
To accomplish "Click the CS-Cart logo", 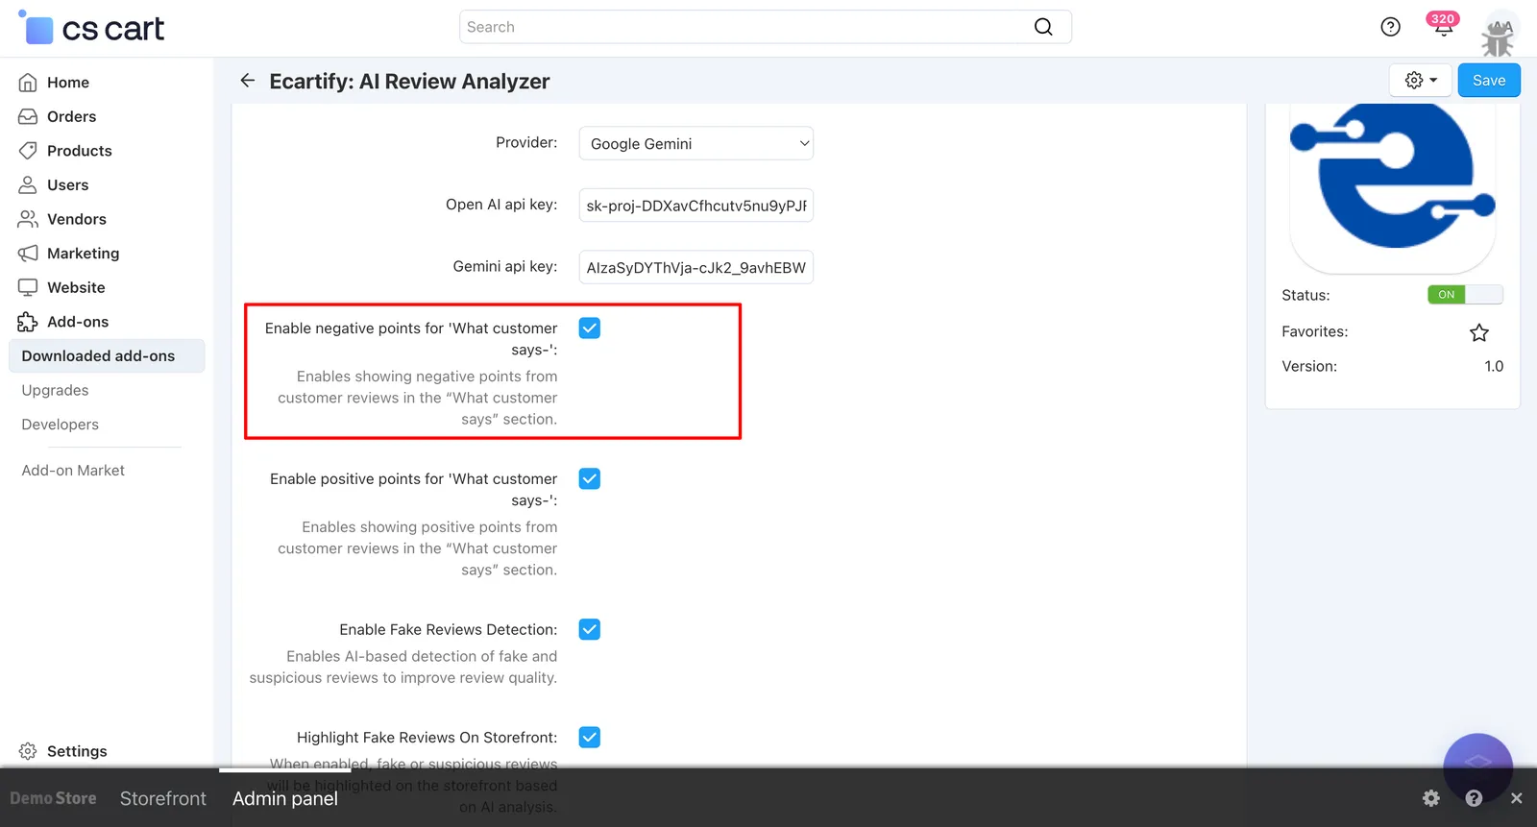I will 92,28.
